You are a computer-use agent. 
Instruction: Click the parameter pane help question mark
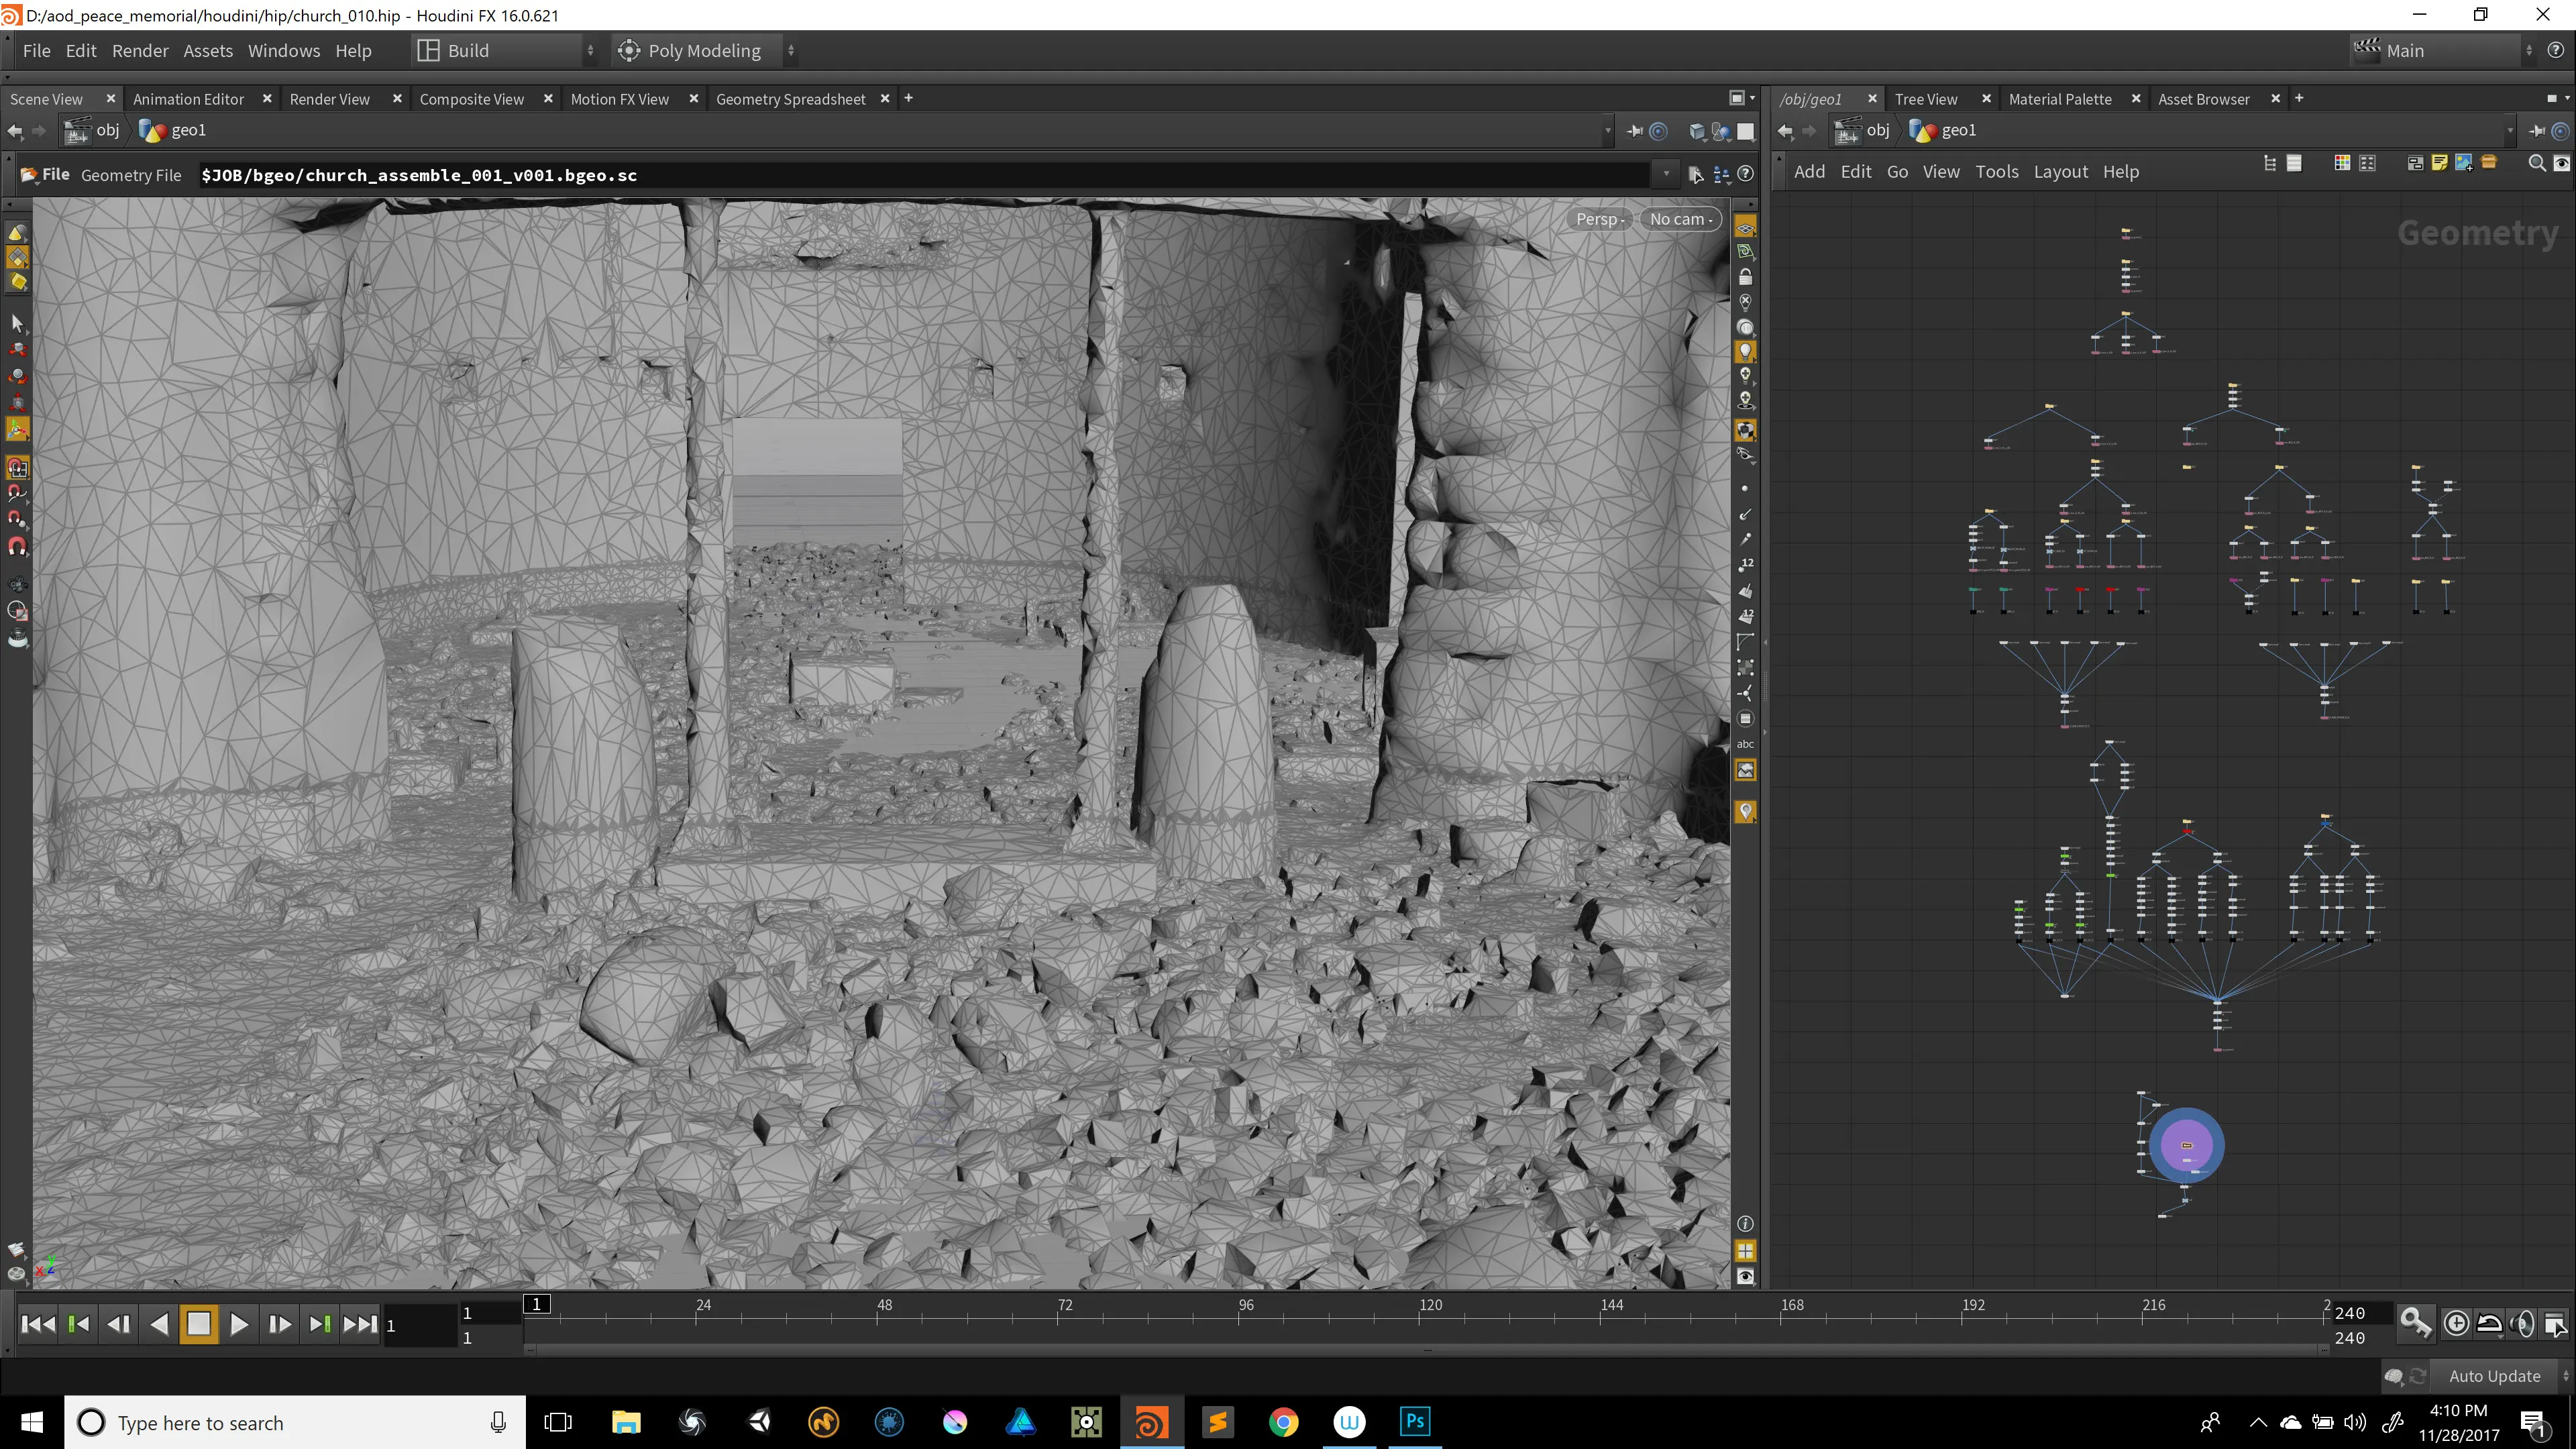[x=1745, y=174]
